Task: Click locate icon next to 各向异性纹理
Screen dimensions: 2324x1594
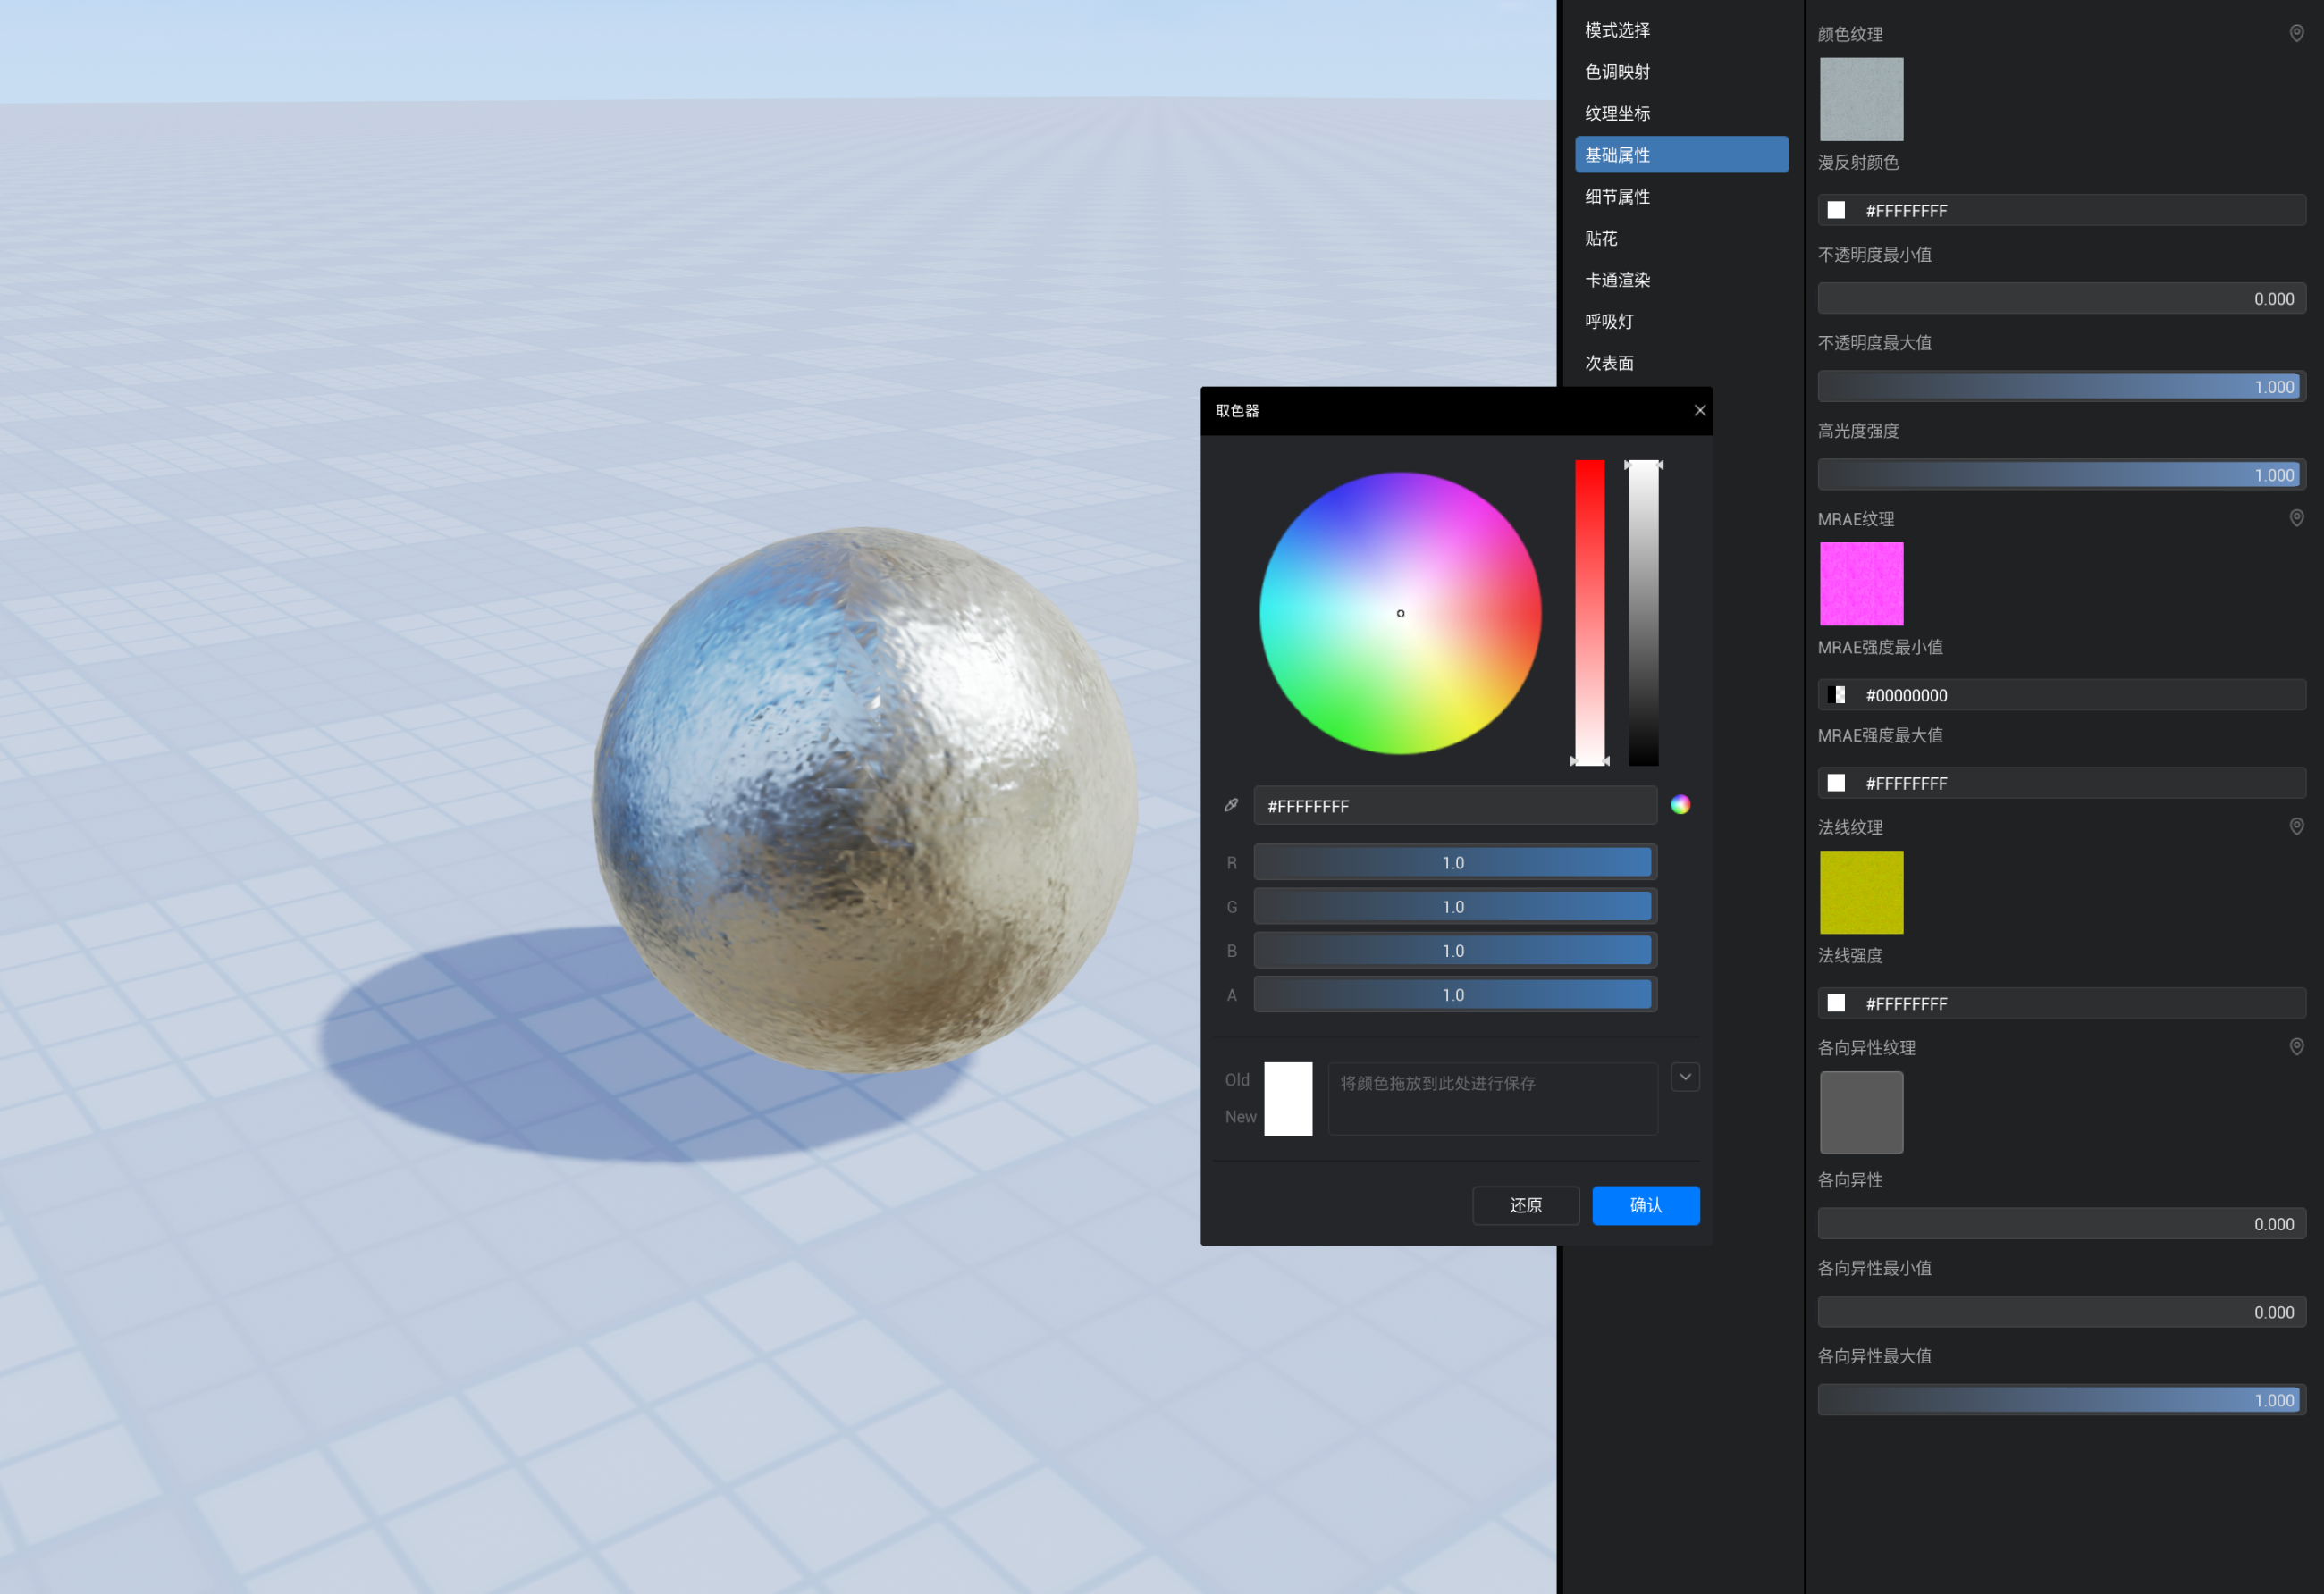Action: (2296, 1047)
